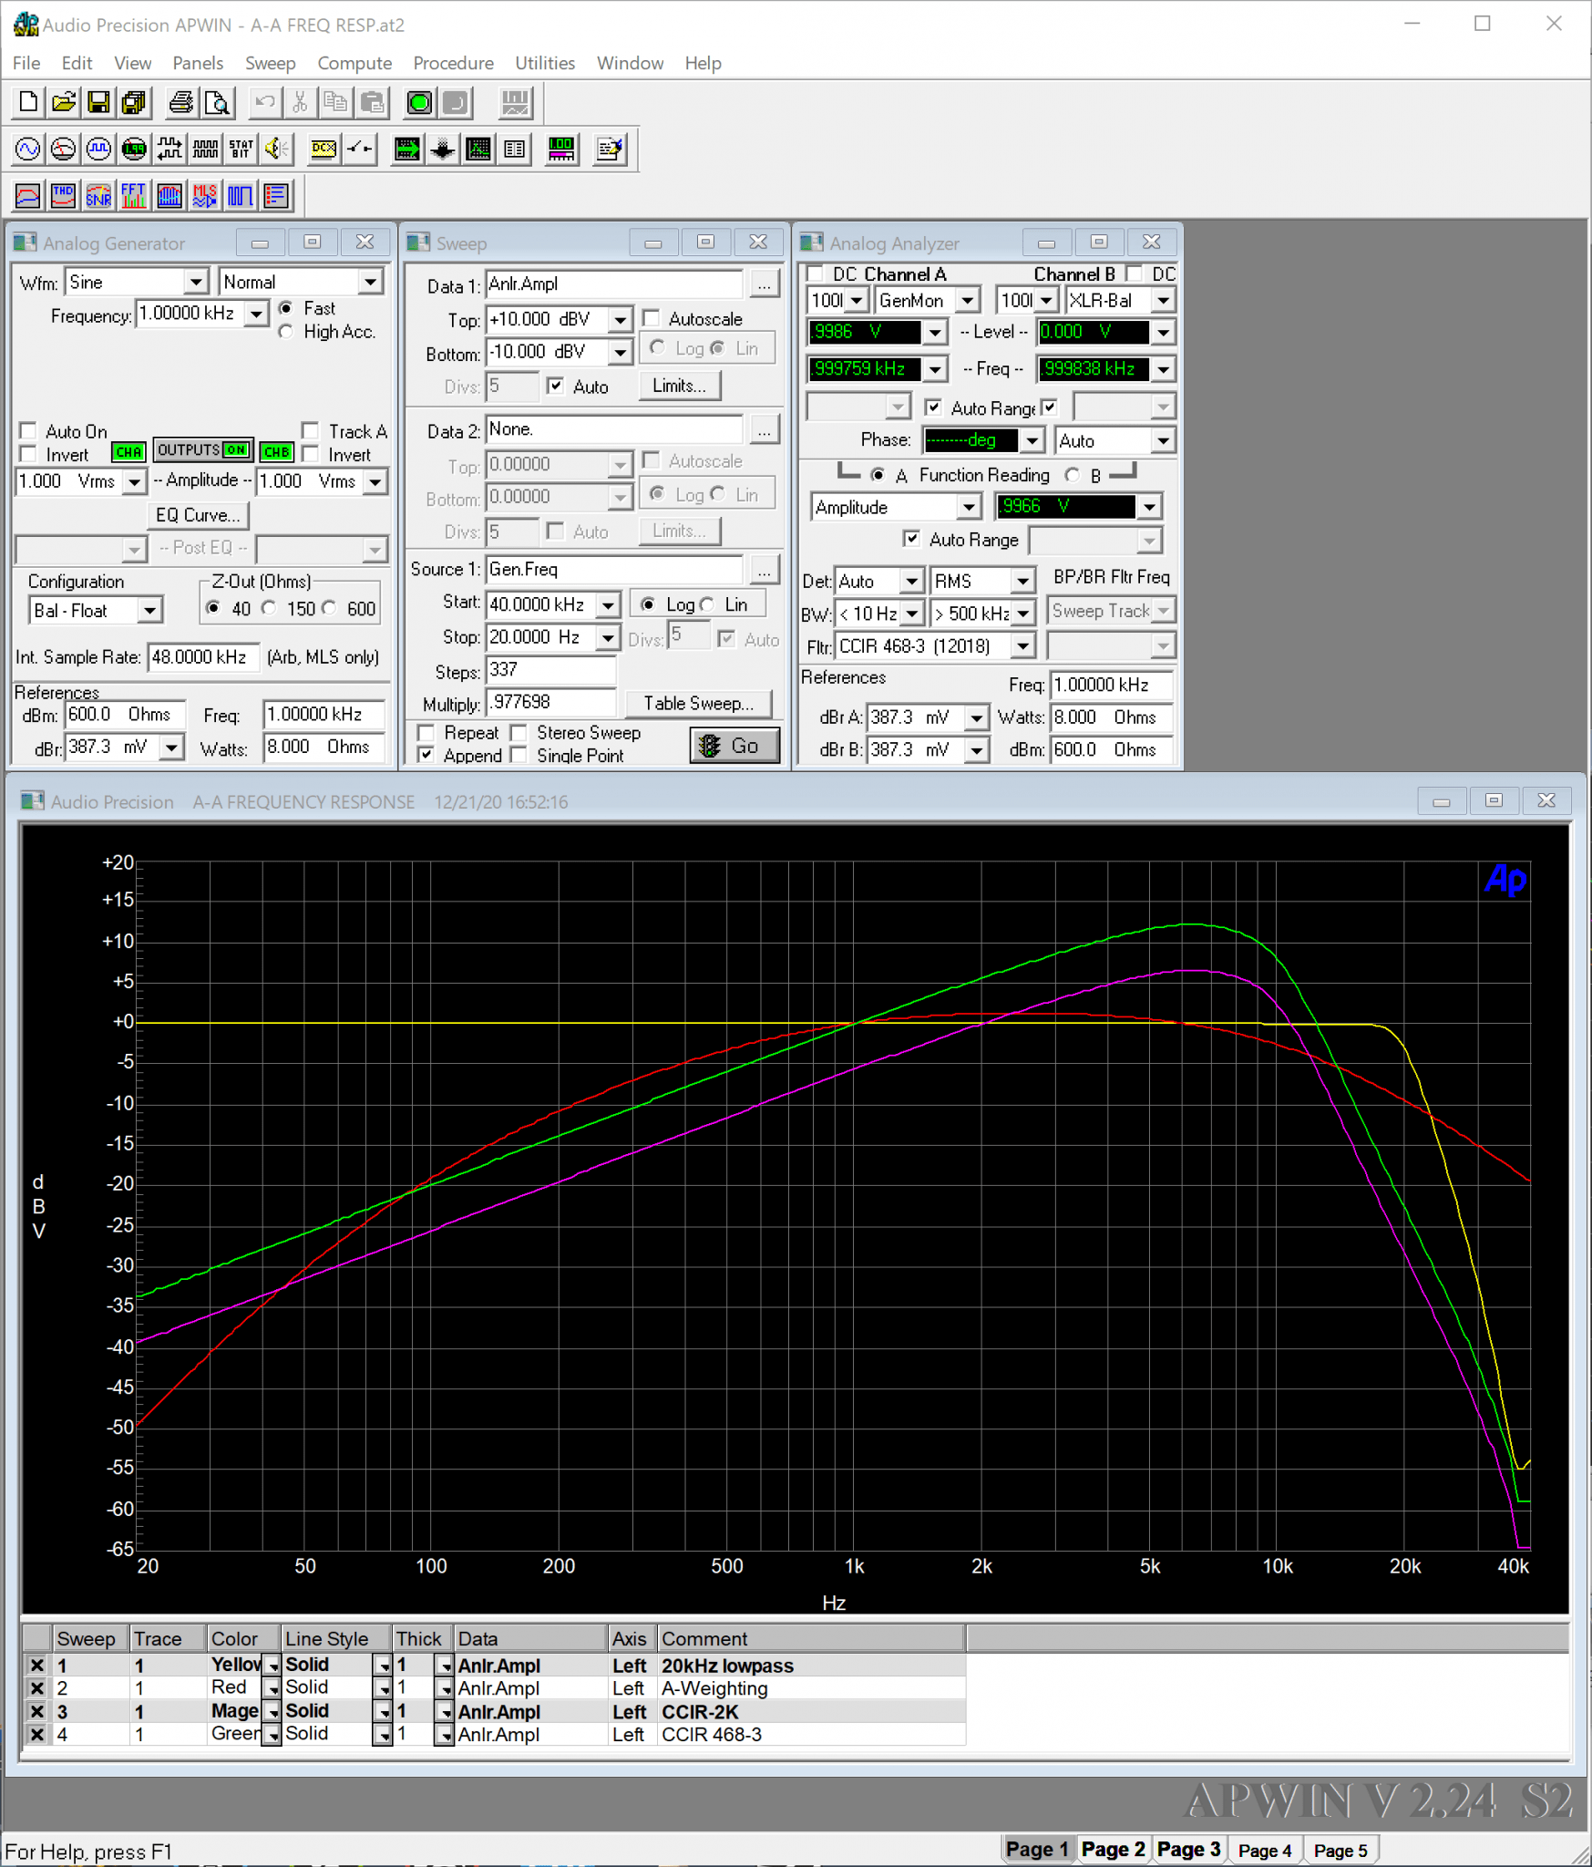Click the New Test toolbar icon
Image resolution: width=1592 pixels, height=1867 pixels.
point(28,102)
